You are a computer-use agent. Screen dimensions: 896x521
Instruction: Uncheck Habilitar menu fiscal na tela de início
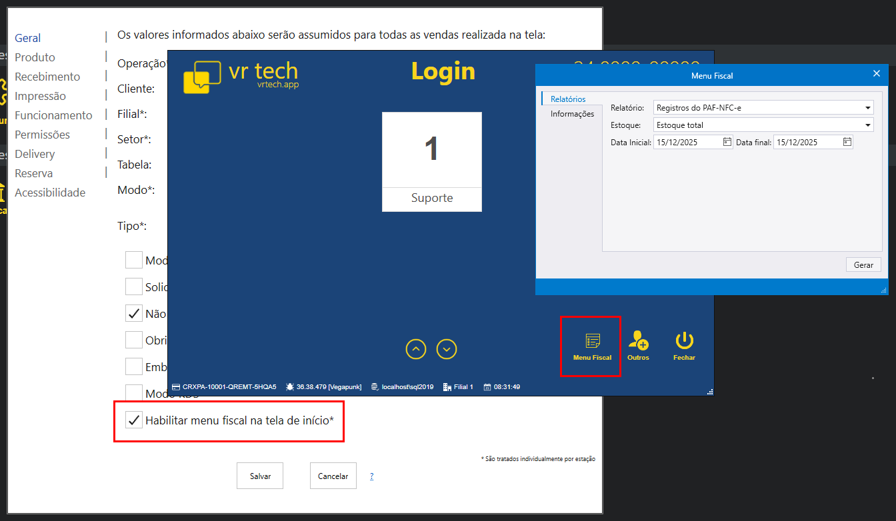pyautogui.click(x=134, y=420)
